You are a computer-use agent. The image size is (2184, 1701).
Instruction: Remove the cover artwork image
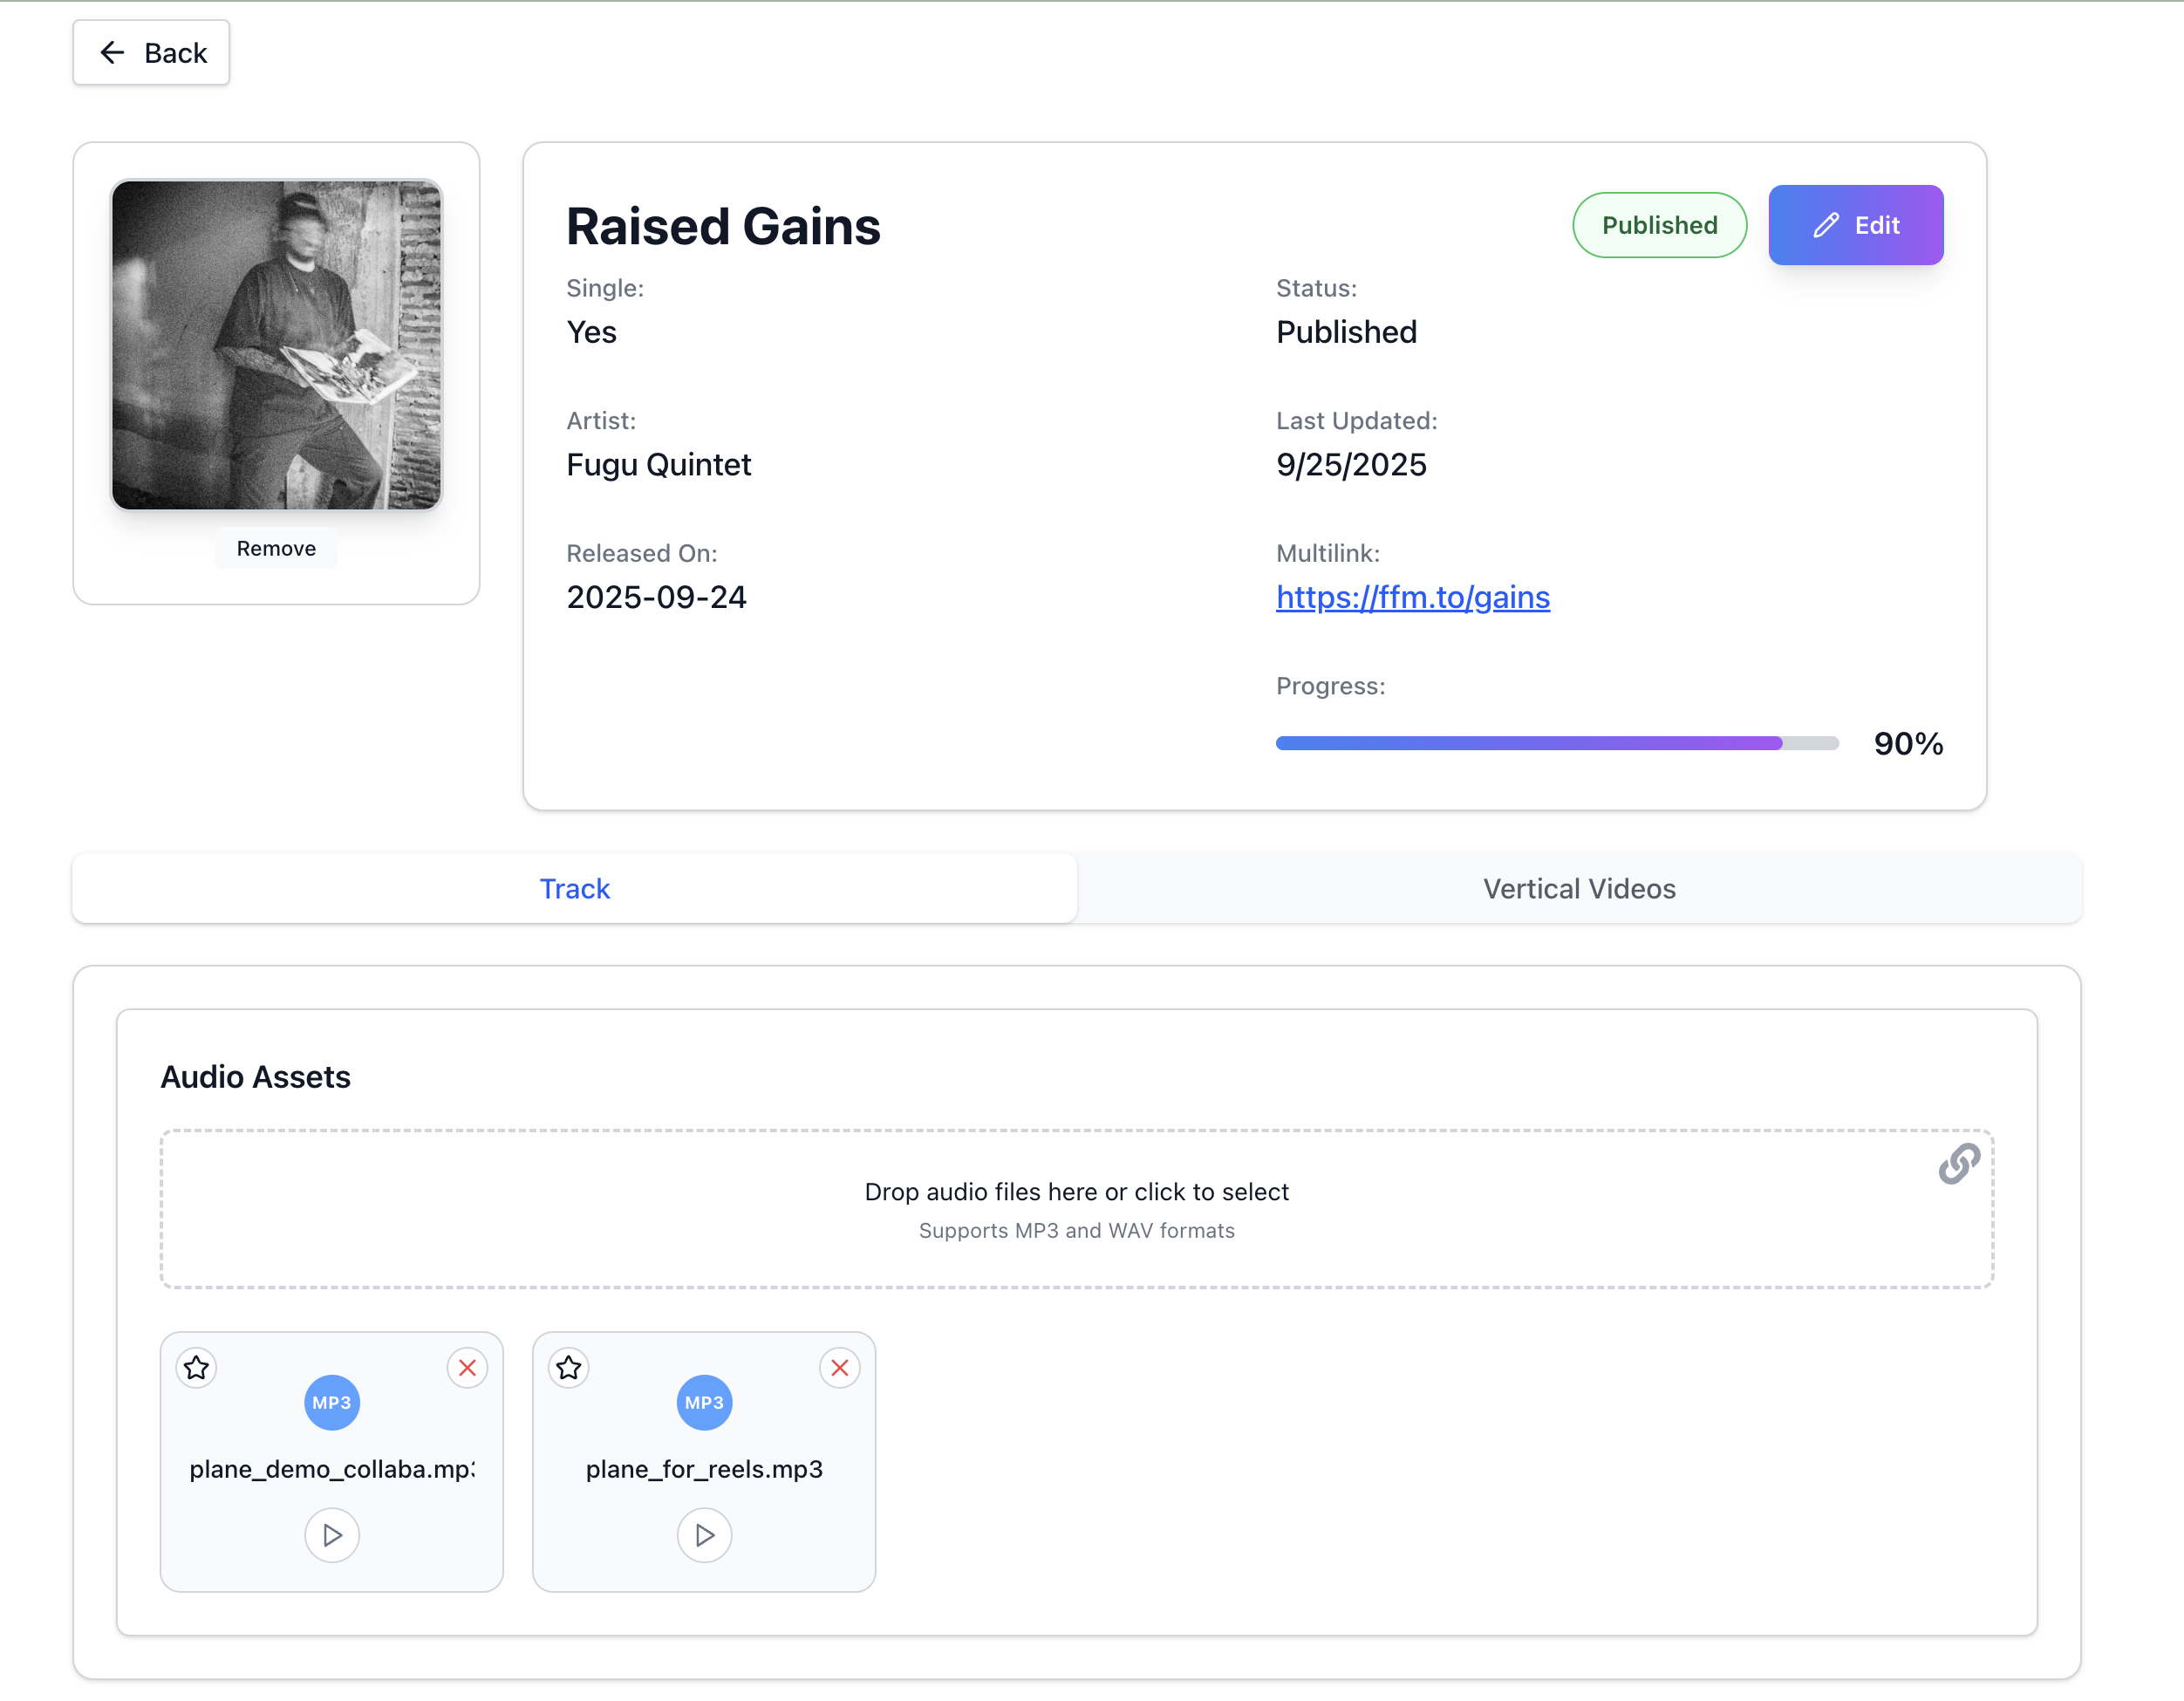click(276, 548)
